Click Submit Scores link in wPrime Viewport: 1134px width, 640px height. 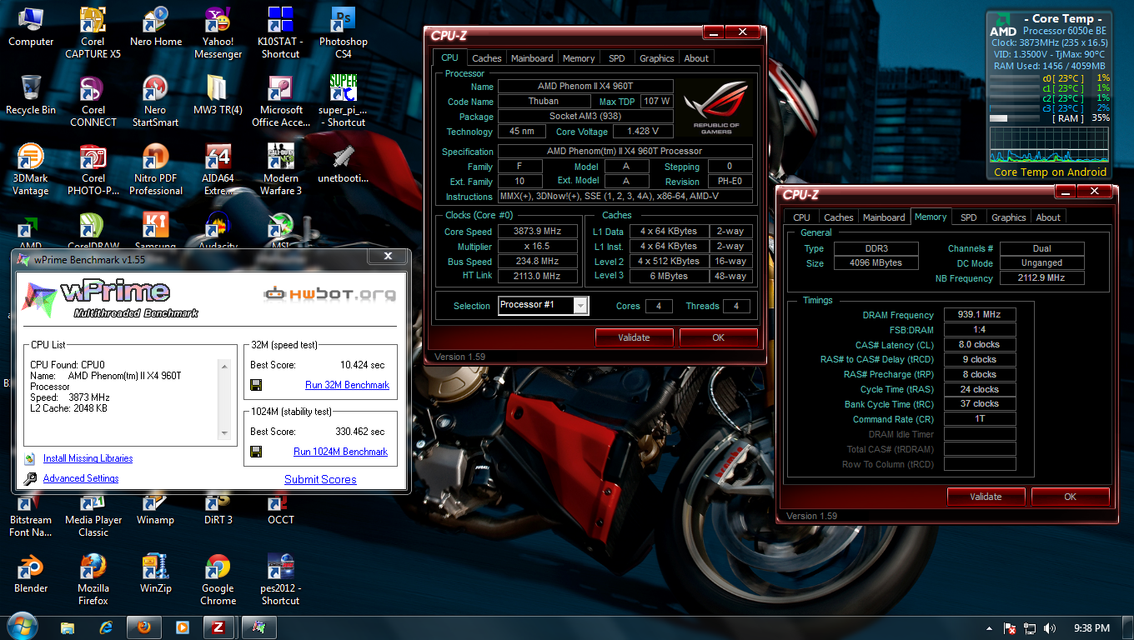(x=320, y=479)
